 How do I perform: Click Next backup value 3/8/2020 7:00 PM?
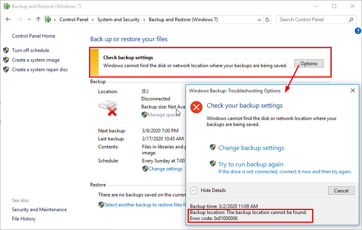(x=160, y=131)
